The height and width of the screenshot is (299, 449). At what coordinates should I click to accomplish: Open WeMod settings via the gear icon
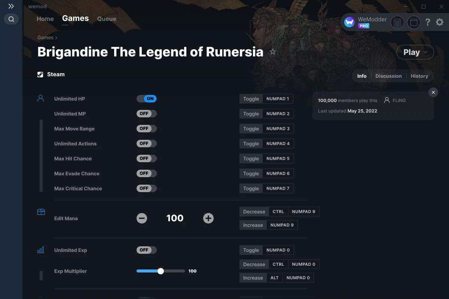(x=439, y=22)
